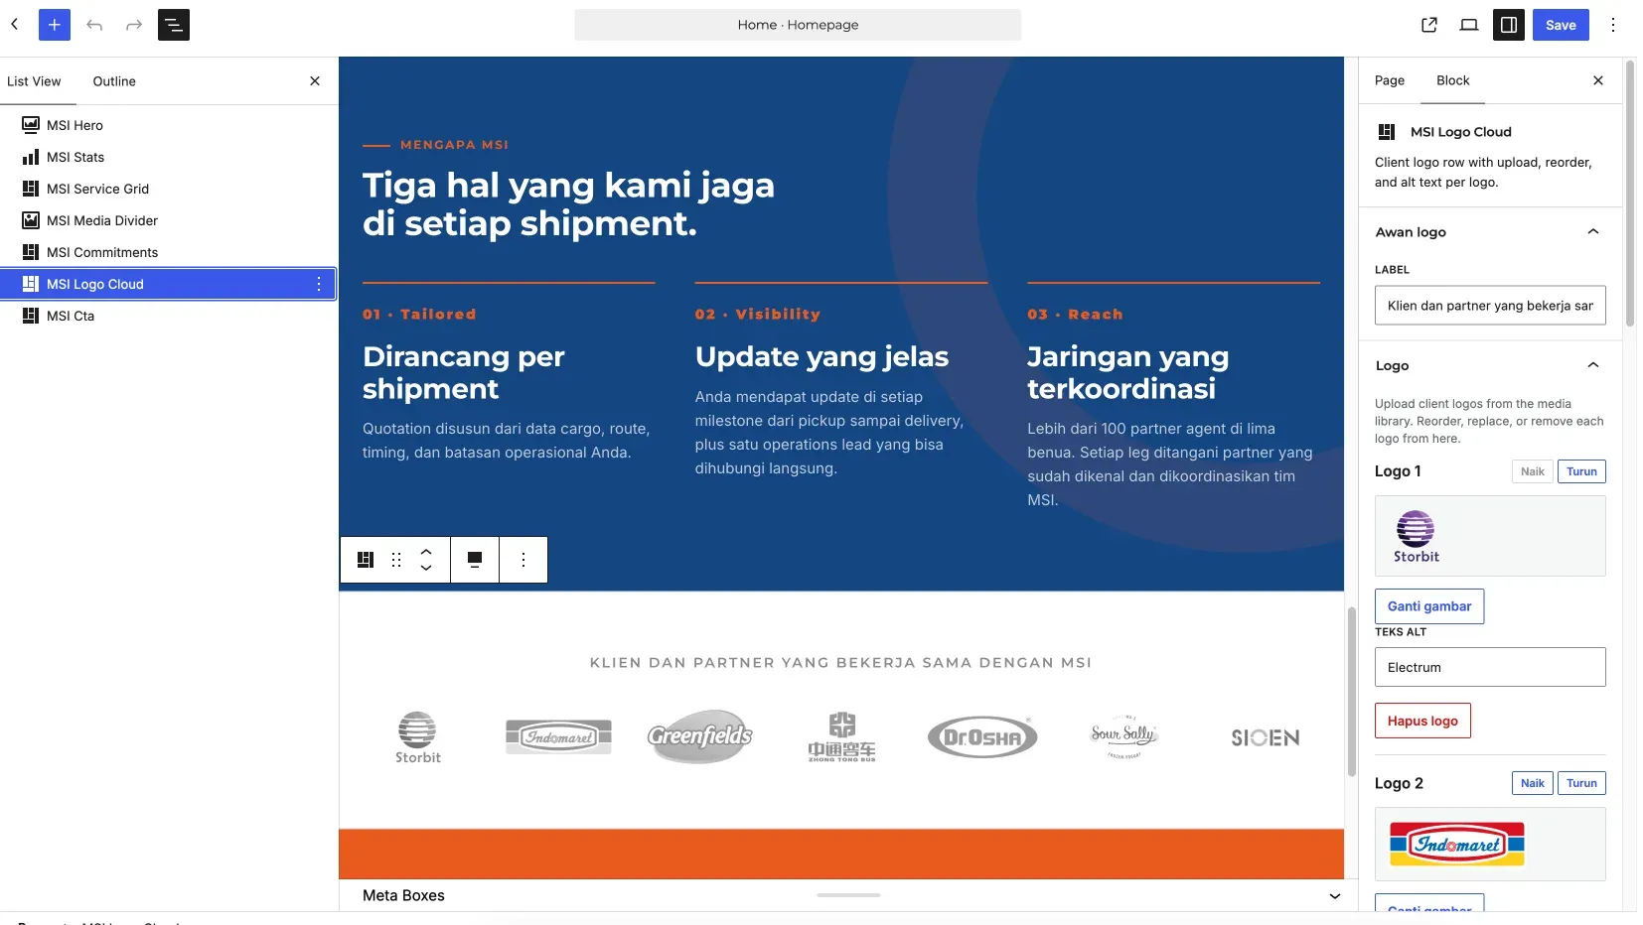Toggle the Document Overview list icon
The height and width of the screenshot is (925, 1643).
tap(174, 25)
